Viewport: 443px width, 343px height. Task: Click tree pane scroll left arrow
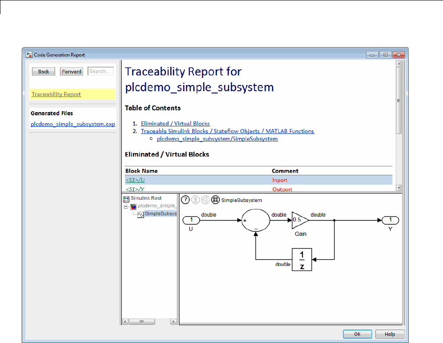click(x=125, y=322)
